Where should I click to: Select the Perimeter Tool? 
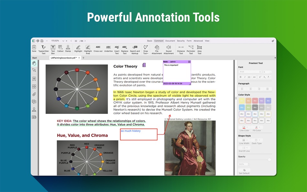click(x=191, y=49)
